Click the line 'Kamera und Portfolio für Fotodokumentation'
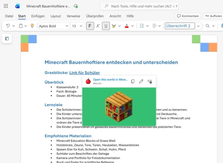Viewport: 223px width, 163px height. [x=88, y=158]
